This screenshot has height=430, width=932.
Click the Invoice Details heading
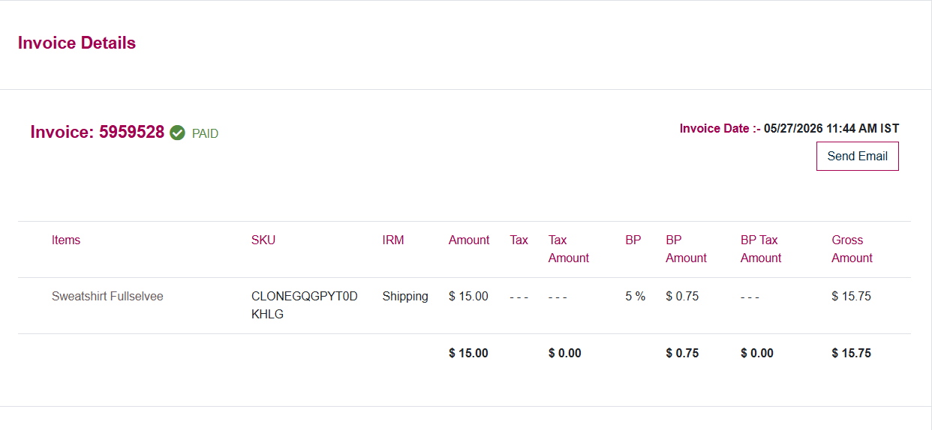(77, 43)
